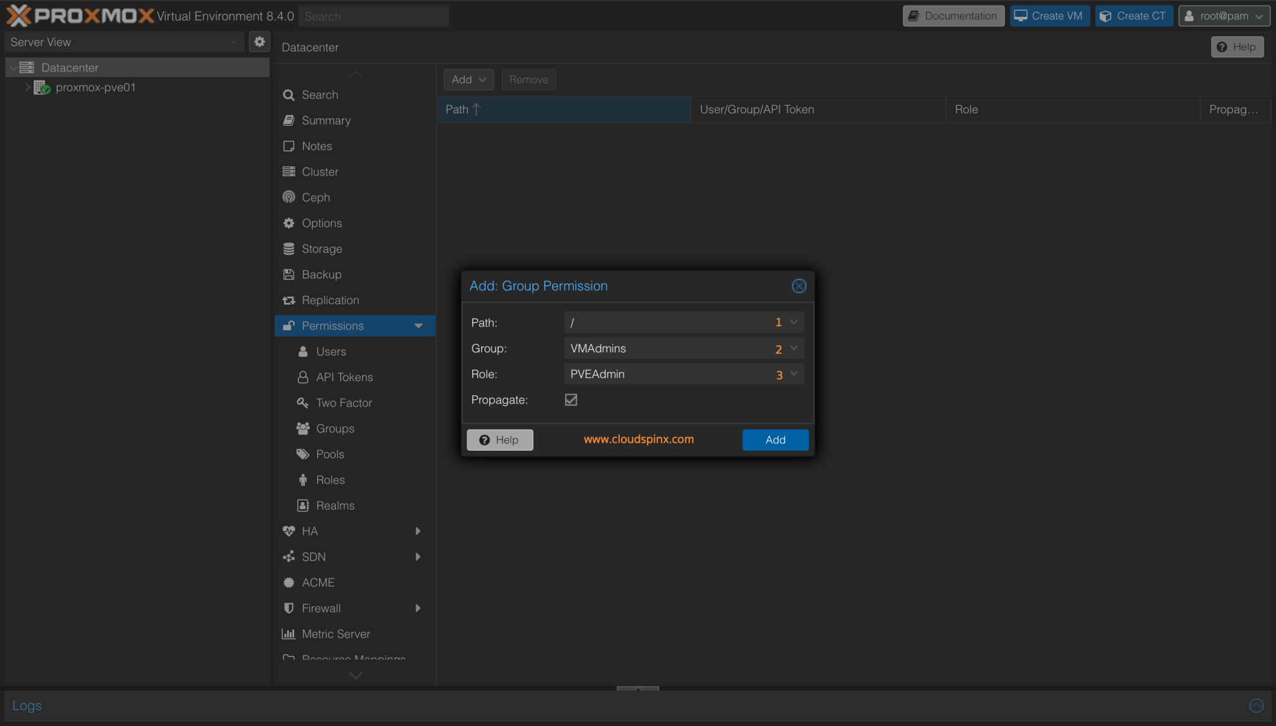Viewport: 1276px width, 726px height.
Task: Click the Metric Server chart icon
Action: pyautogui.click(x=289, y=633)
